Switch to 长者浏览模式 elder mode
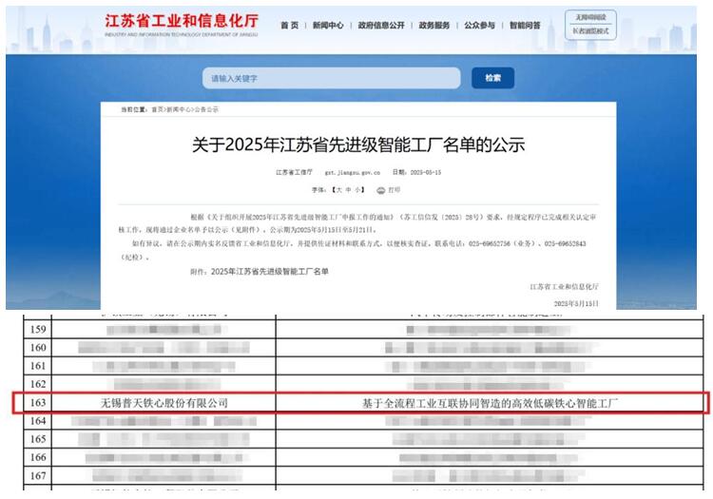Viewport: 713px width, 499px height. (594, 31)
